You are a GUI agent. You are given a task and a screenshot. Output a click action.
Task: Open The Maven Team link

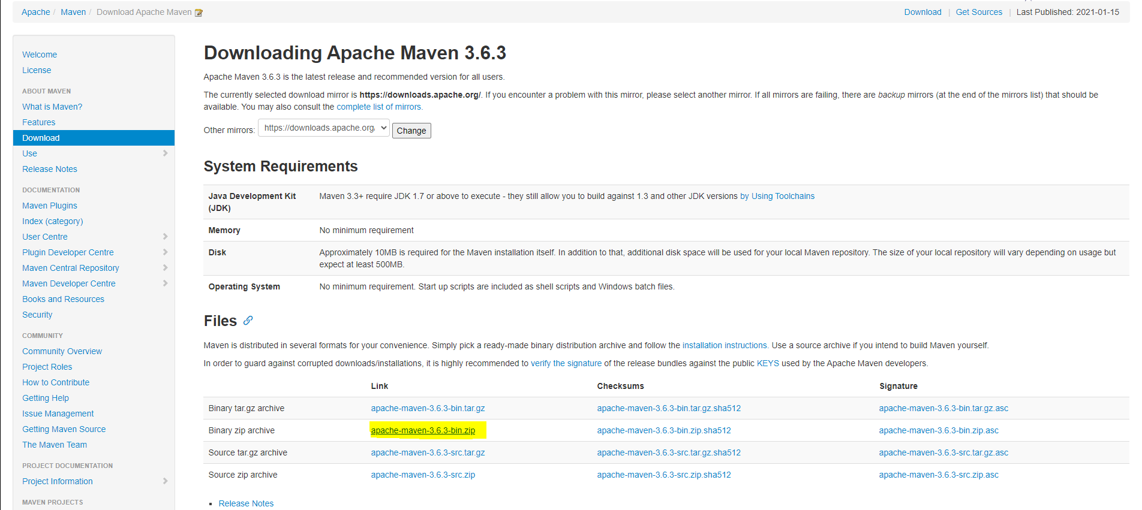(55, 445)
